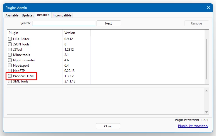Click version 1.2312 cell
The height and width of the screenshot is (136, 216).
[69, 50]
